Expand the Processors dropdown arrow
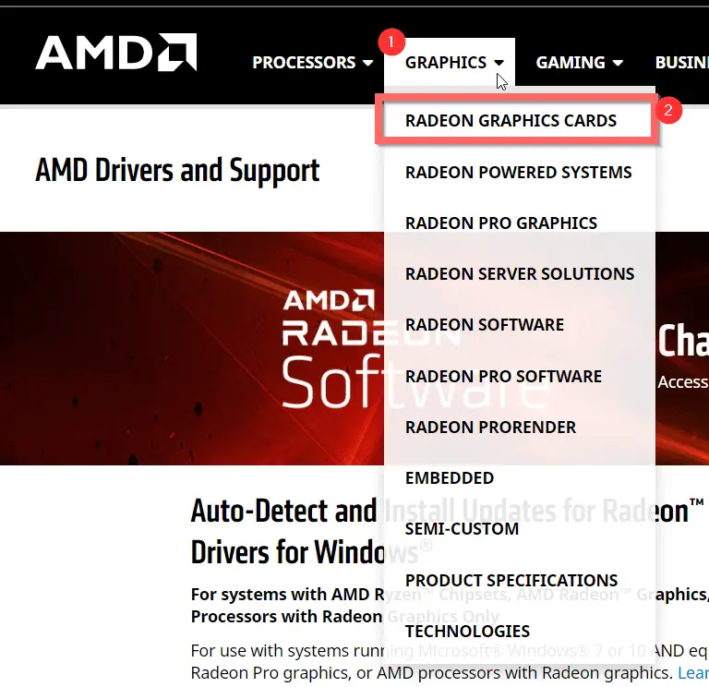 368,63
